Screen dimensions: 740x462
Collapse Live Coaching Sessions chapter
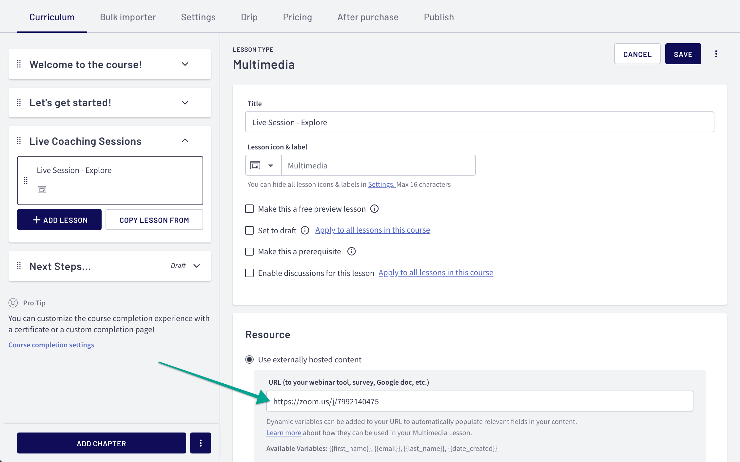click(x=185, y=141)
